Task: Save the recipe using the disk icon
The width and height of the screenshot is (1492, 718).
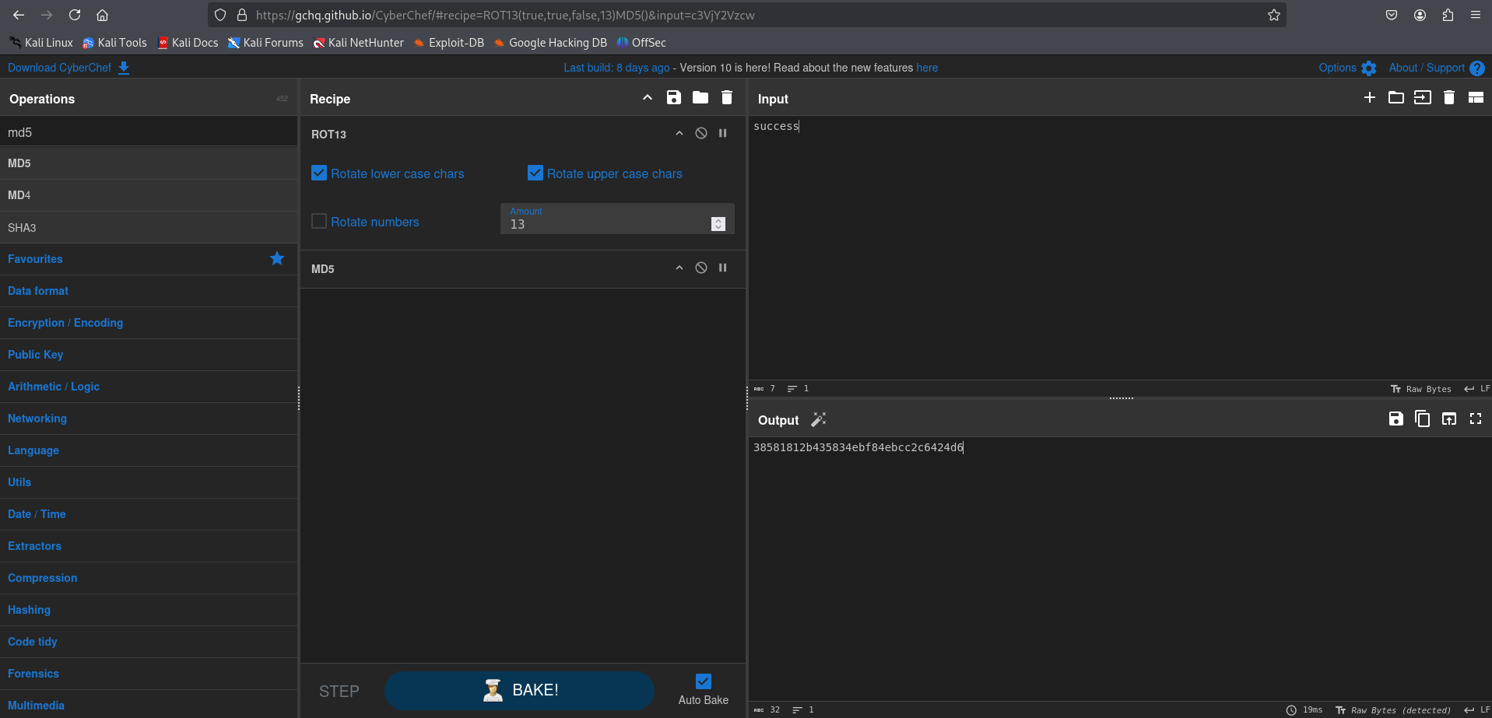Action: coord(673,97)
